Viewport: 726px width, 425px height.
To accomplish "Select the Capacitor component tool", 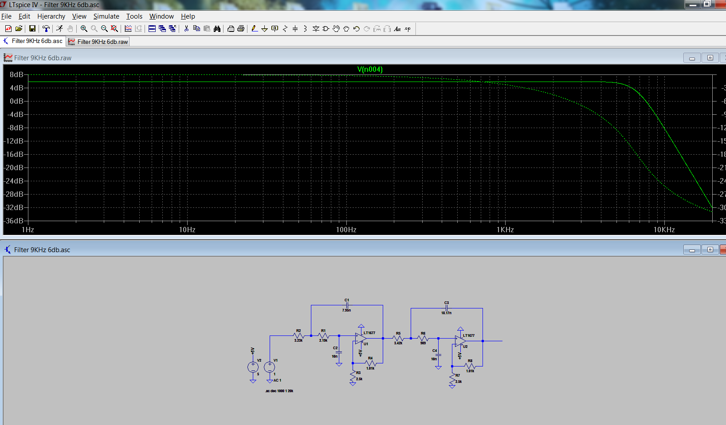I will click(295, 29).
